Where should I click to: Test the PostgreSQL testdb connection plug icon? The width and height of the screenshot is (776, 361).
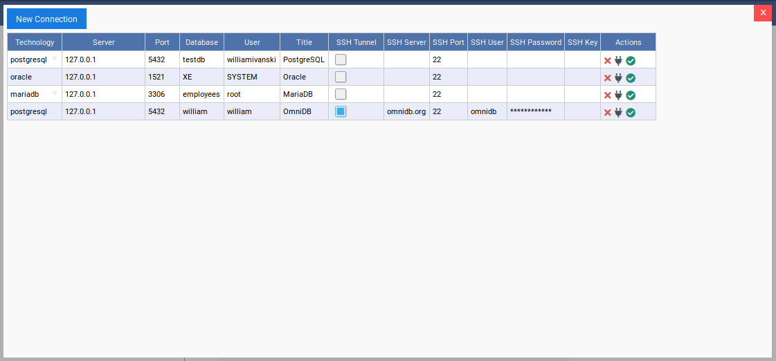point(618,60)
